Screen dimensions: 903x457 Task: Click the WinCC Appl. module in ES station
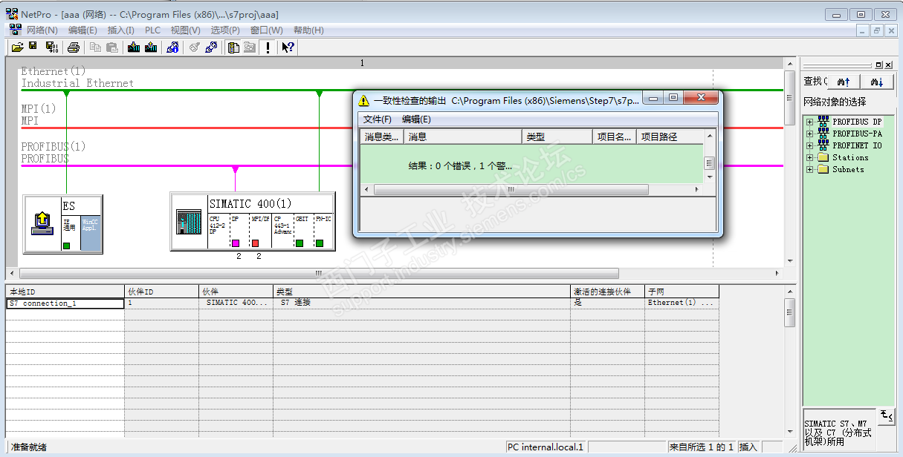[89, 233]
